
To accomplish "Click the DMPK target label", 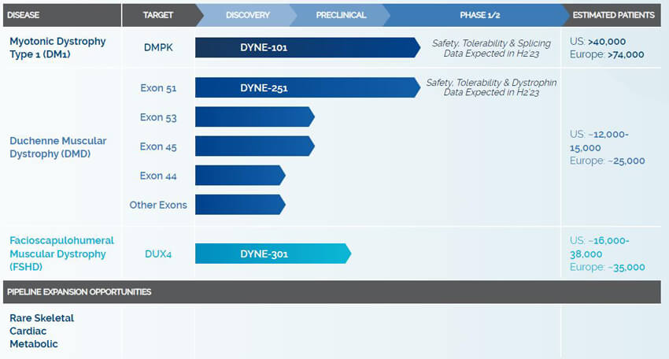I will pyautogui.click(x=158, y=47).
